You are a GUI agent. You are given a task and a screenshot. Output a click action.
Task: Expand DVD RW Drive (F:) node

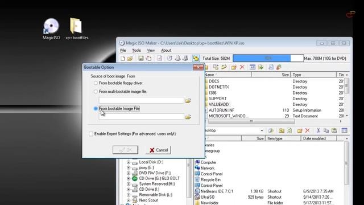(x=129, y=173)
